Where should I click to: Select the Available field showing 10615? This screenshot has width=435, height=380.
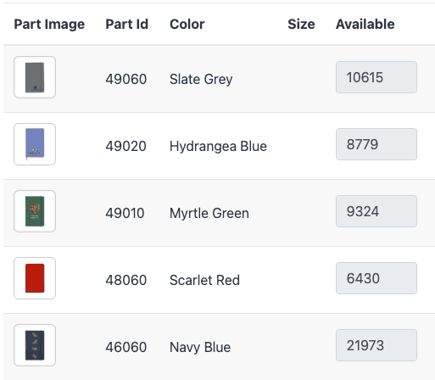376,77
